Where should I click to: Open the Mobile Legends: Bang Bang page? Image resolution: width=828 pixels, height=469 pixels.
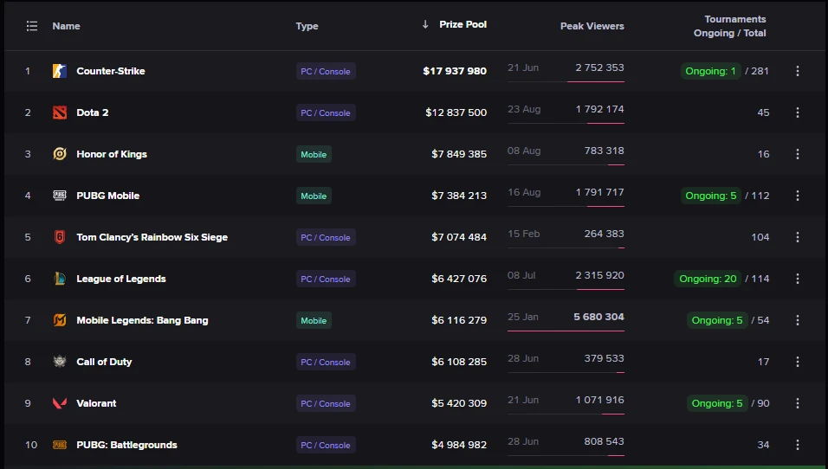(x=142, y=320)
